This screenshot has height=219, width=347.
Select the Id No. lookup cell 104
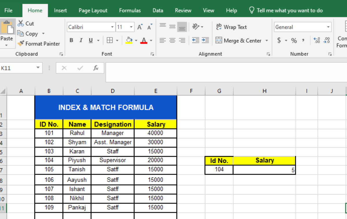[219, 169]
